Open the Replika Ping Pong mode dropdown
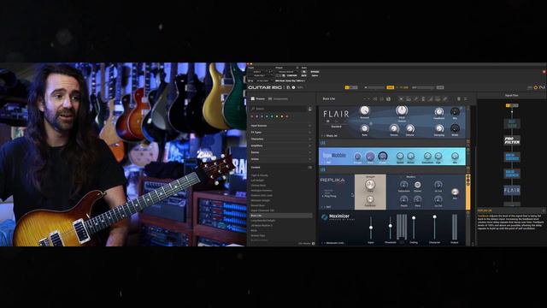This screenshot has height=308, width=547. tap(331, 196)
